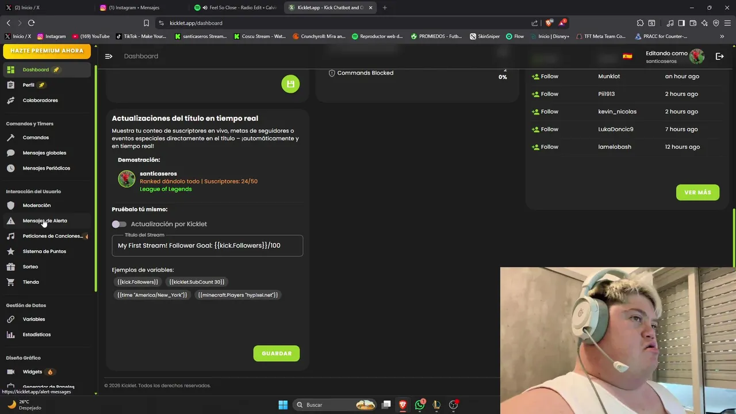Open the SkinSniper bookmark
Image resolution: width=736 pixels, height=414 pixels.
(485, 36)
